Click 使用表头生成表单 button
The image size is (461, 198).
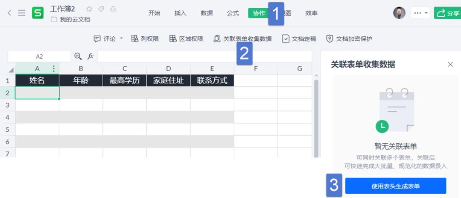pyautogui.click(x=396, y=186)
